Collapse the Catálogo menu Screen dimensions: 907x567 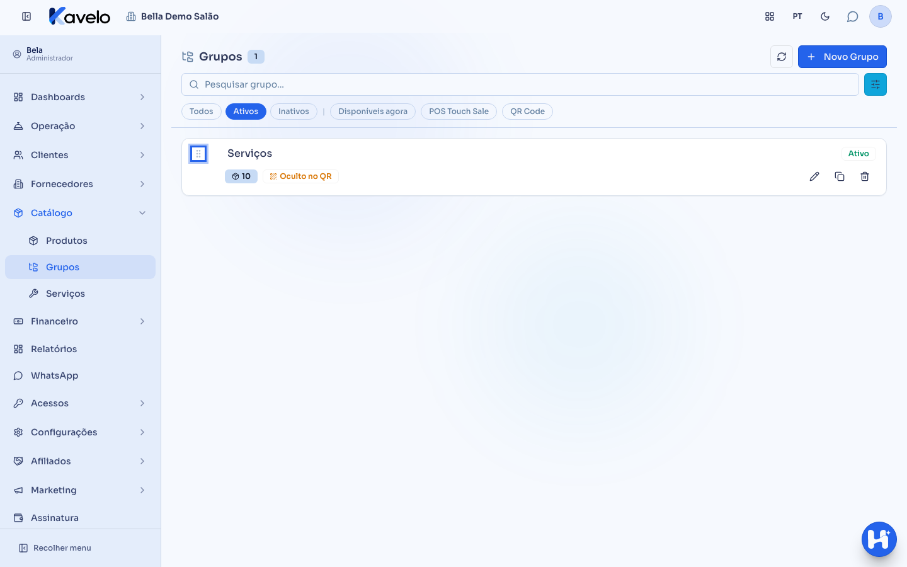point(80,213)
